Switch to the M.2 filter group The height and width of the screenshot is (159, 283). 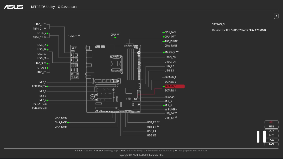271,135
